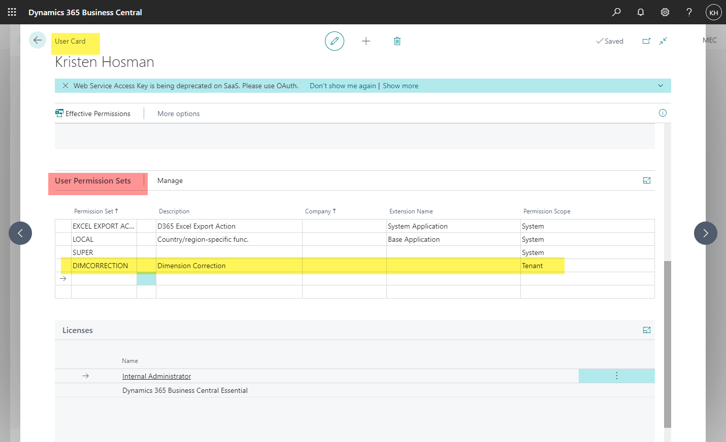The width and height of the screenshot is (726, 442).
Task: Open the app launcher waffle menu
Action: (x=12, y=12)
